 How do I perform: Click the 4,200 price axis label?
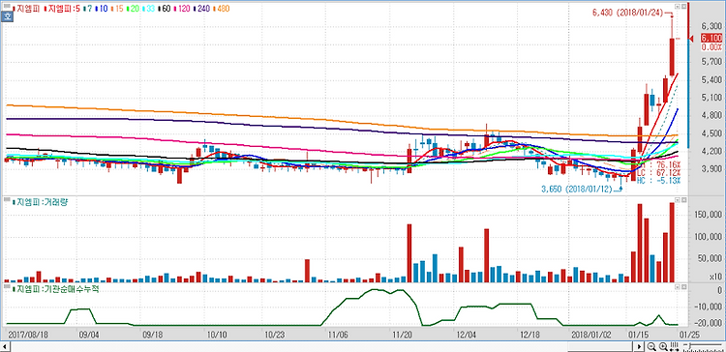tap(712, 151)
